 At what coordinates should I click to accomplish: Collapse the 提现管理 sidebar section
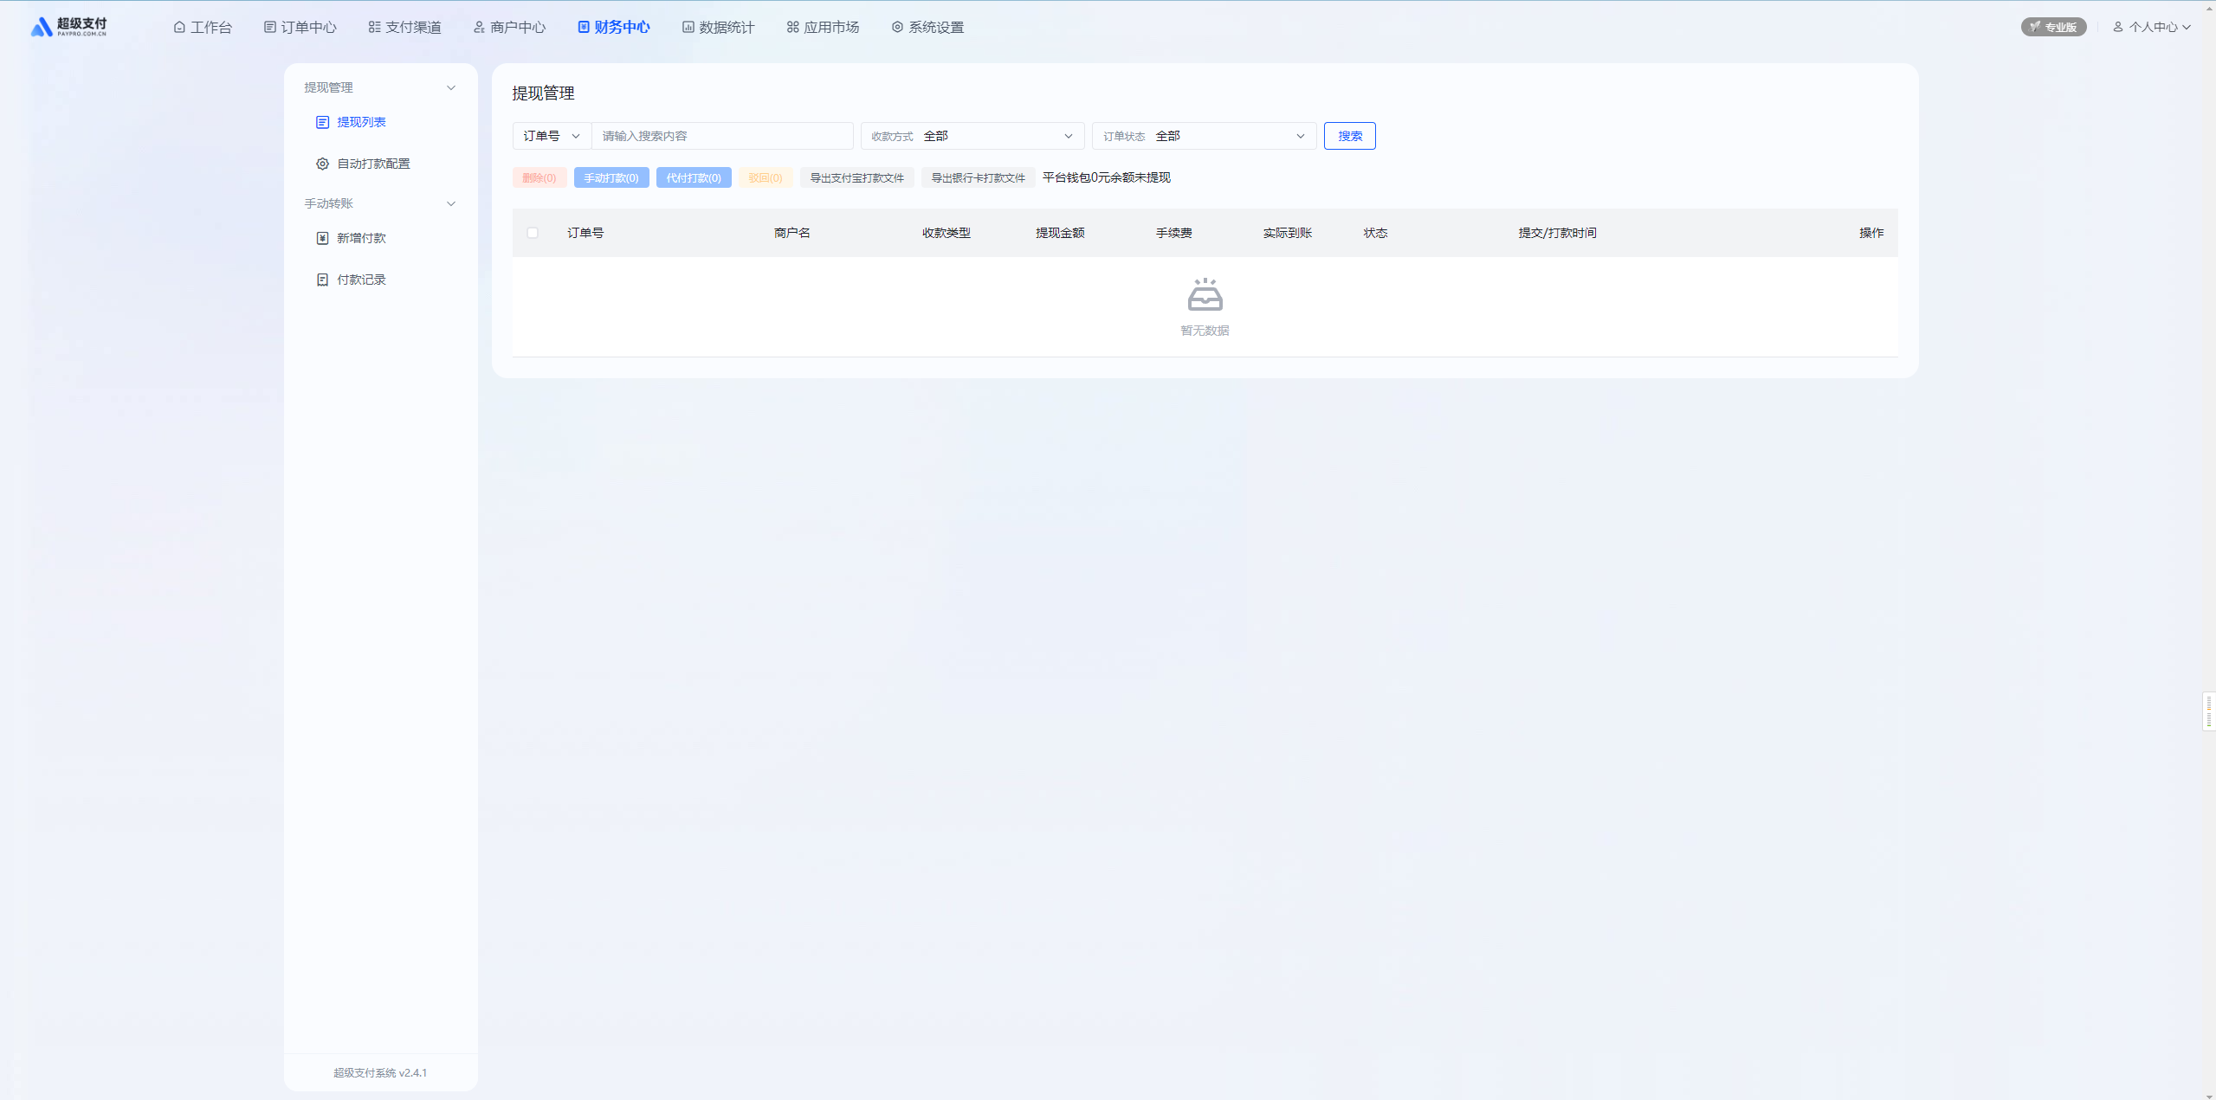click(x=450, y=87)
